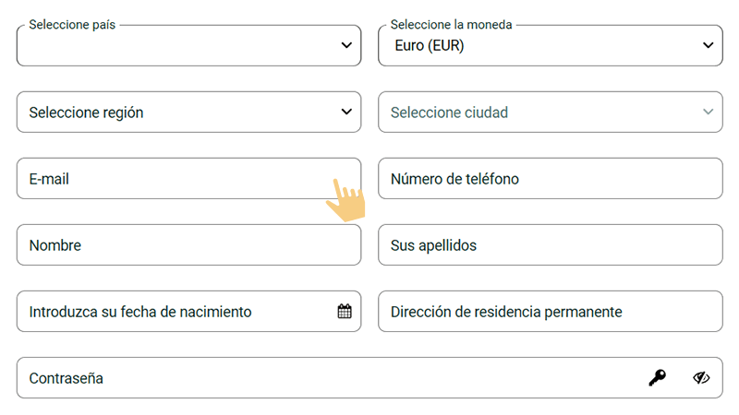Expand the region dropdown arrow

click(x=346, y=112)
